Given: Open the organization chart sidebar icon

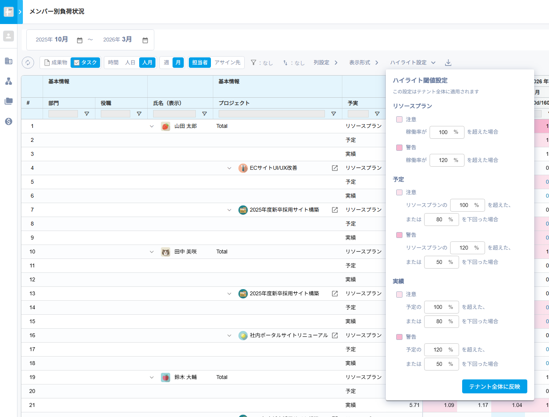Looking at the screenshot, I should tap(9, 81).
